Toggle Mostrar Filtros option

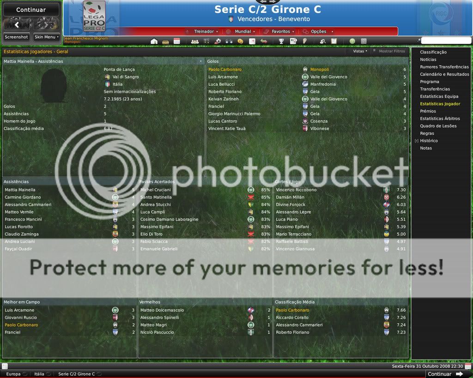coord(391,51)
